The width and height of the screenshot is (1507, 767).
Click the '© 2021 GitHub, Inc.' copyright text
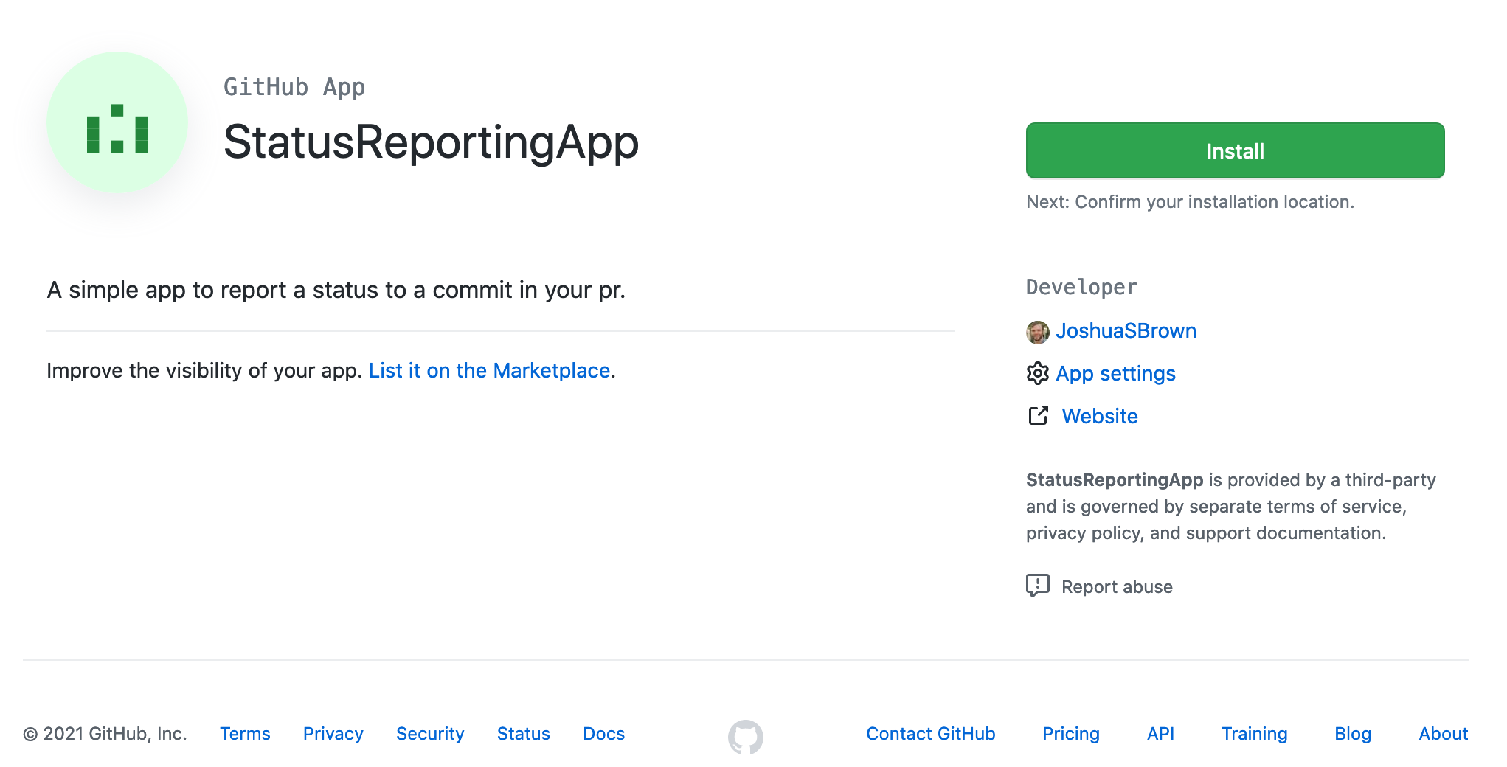click(x=105, y=734)
